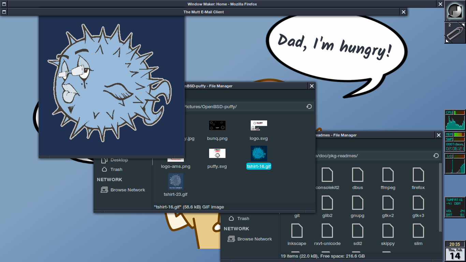Click the OpenBSD-puffy File Manager title bar
This screenshot has height=262, width=466.
point(246,86)
